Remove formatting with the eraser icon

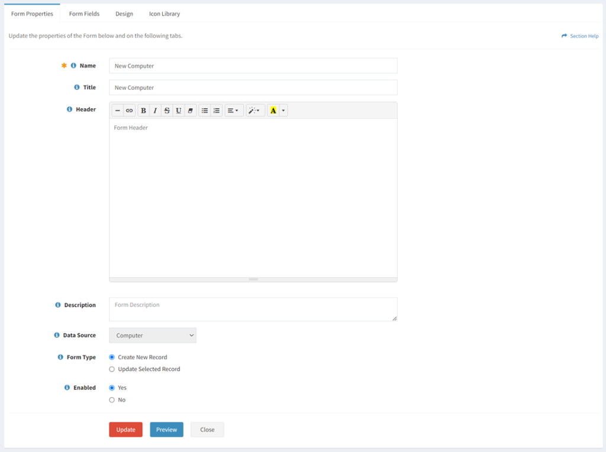click(x=190, y=110)
